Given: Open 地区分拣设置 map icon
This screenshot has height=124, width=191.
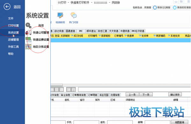Looking at the screenshot, I should (x=28, y=47).
